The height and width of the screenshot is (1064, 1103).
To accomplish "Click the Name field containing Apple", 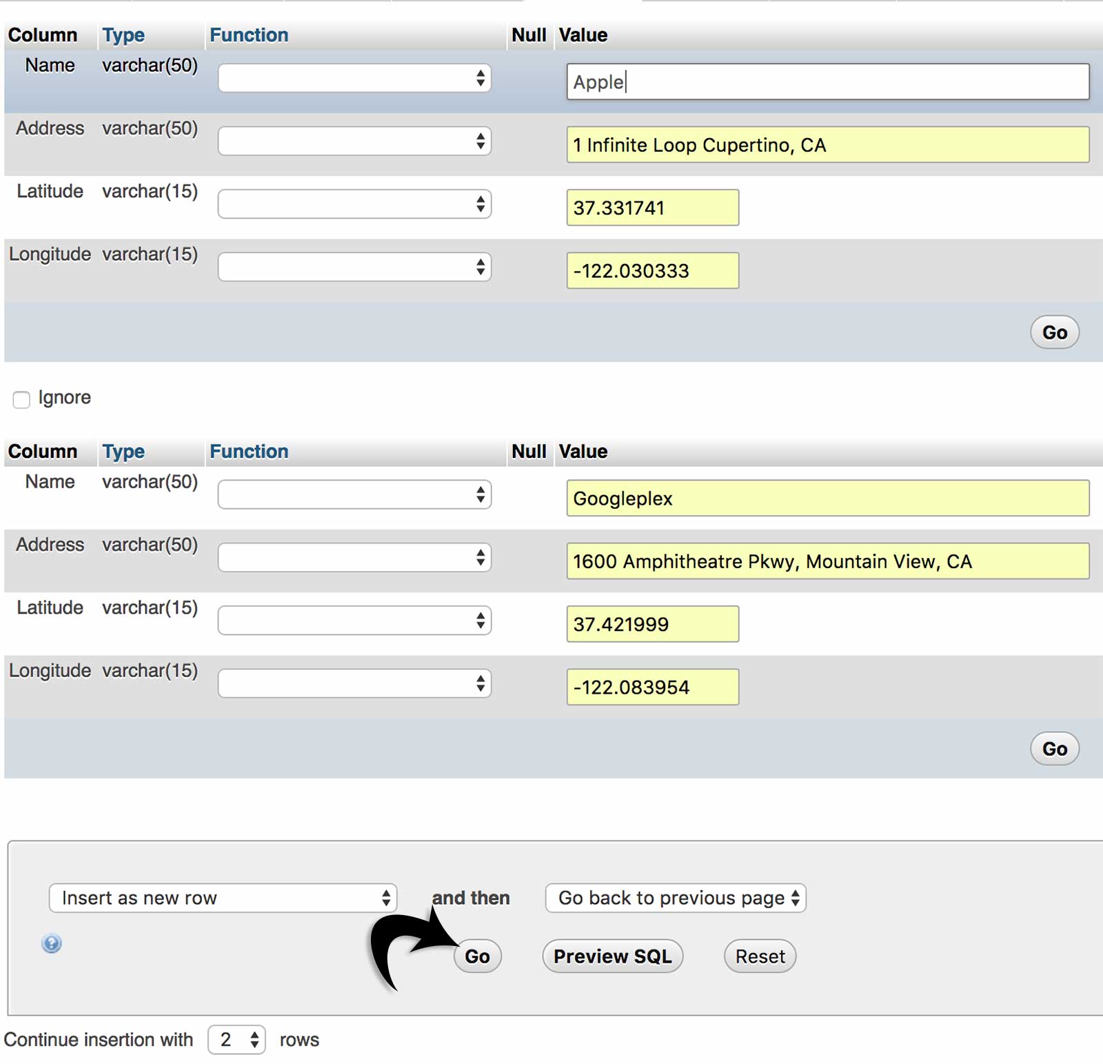I will tap(828, 81).
